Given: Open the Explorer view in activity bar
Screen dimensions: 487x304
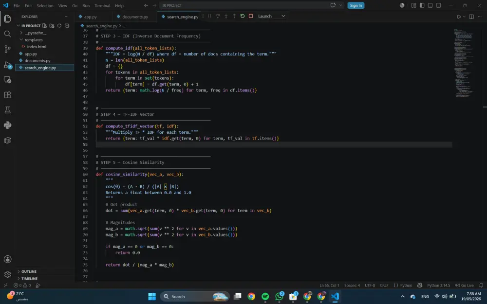Looking at the screenshot, I should click(x=7, y=18).
